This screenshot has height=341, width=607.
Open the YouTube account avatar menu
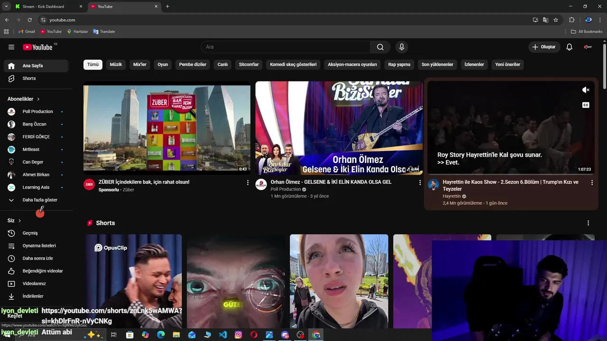[x=588, y=47]
